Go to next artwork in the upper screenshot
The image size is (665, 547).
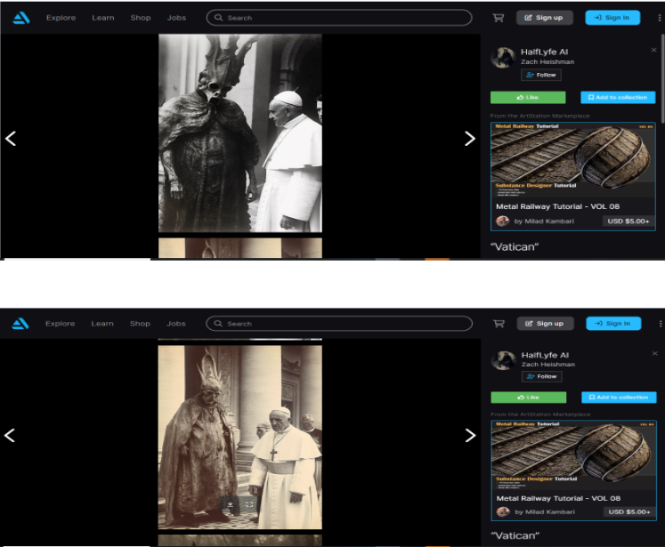(469, 139)
